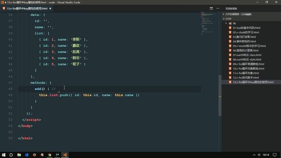
Task: Expand the open editors section
Action: coord(223,14)
